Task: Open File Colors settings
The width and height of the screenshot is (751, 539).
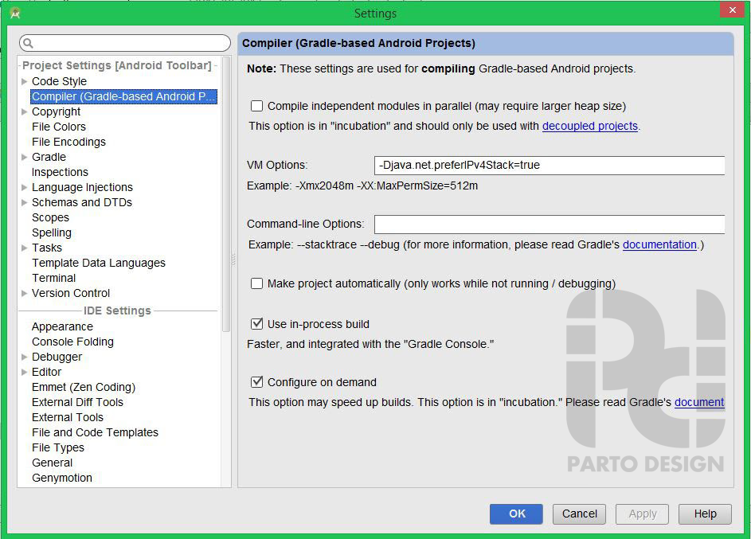Action: (59, 127)
